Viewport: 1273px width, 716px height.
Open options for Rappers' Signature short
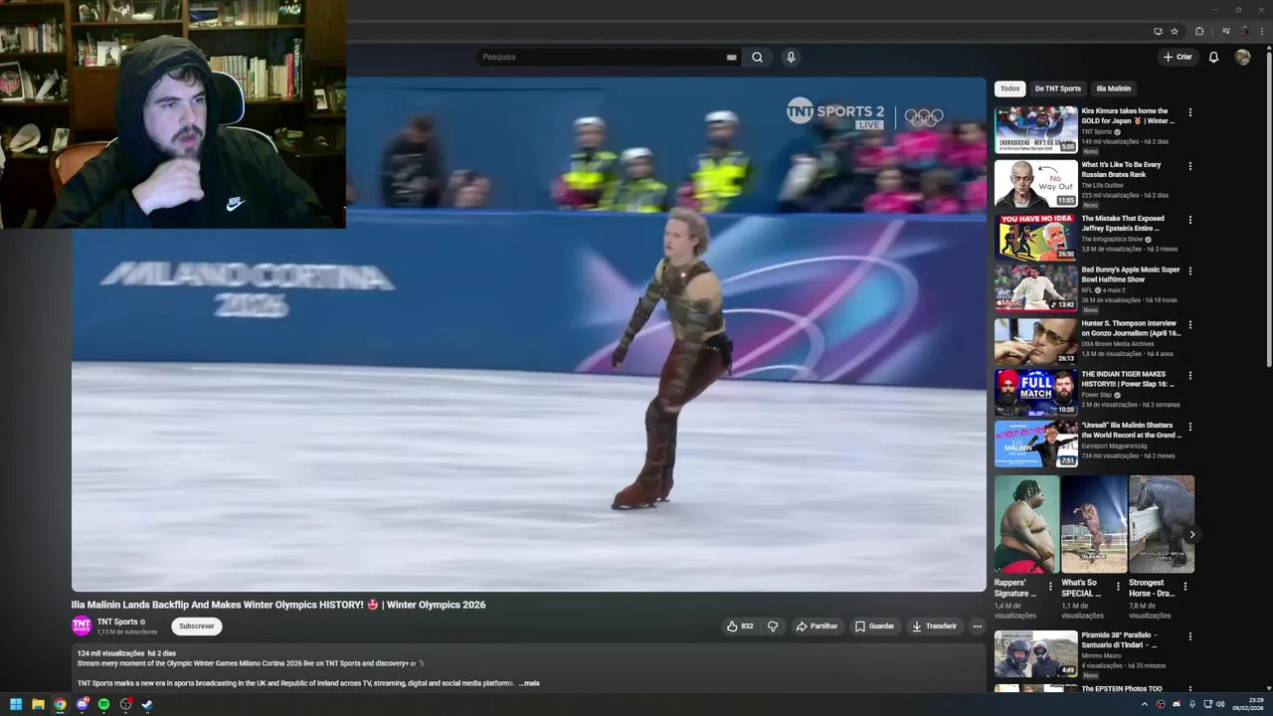(1050, 586)
